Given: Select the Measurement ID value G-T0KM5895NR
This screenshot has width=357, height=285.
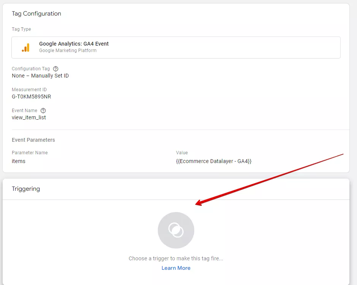Looking at the screenshot, I should (32, 97).
